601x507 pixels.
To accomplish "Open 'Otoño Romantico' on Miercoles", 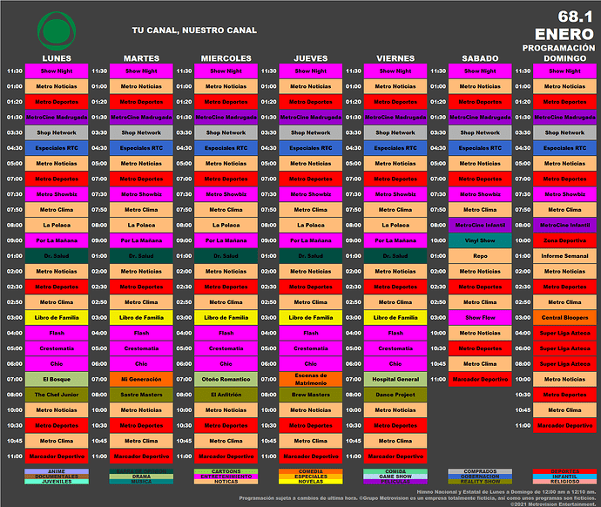I will coord(226,380).
